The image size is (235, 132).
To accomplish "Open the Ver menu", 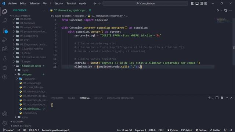I will coord(45,3).
